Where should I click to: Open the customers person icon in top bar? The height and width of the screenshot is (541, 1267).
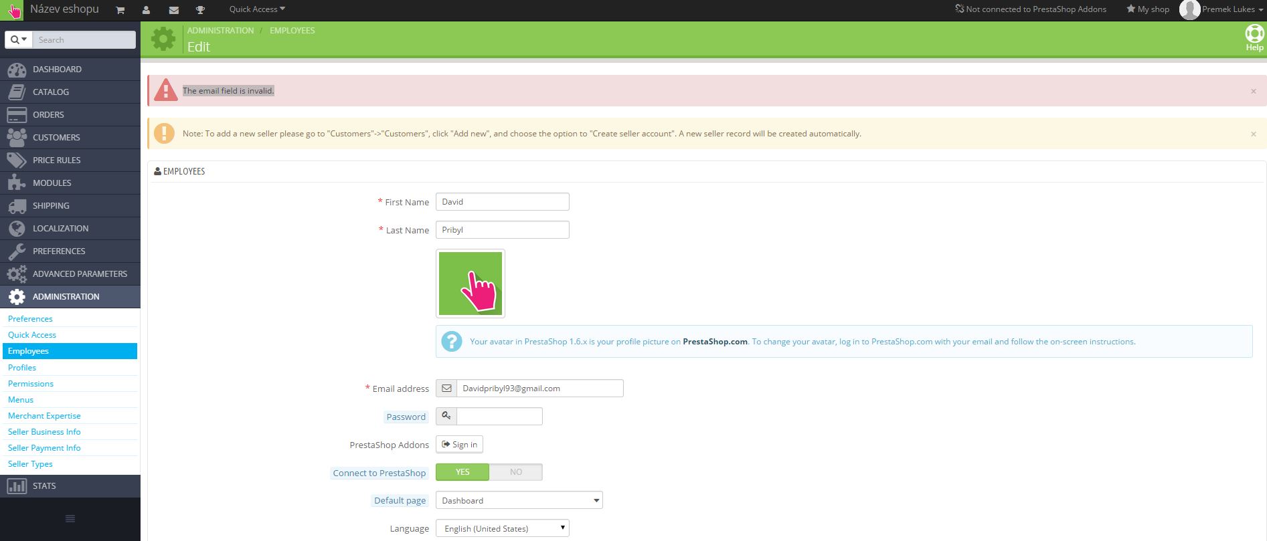(x=146, y=10)
